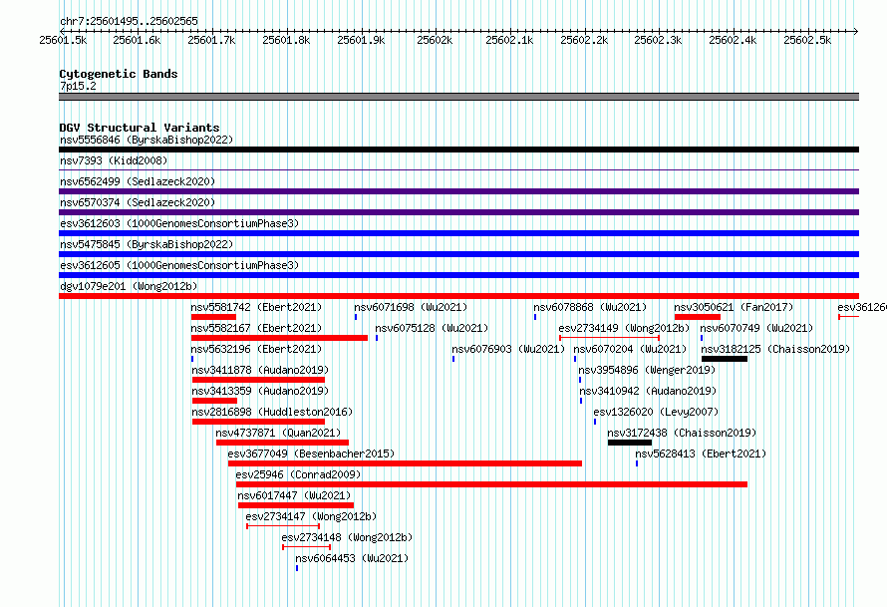Image resolution: width=887 pixels, height=607 pixels.
Task: Click the 25602.2k ruler label
Action: (x=584, y=40)
